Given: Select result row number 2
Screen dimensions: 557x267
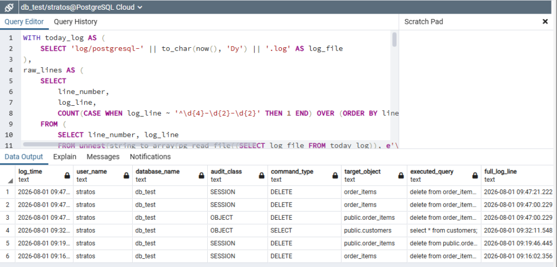Looking at the screenshot, I should [x=7, y=205].
